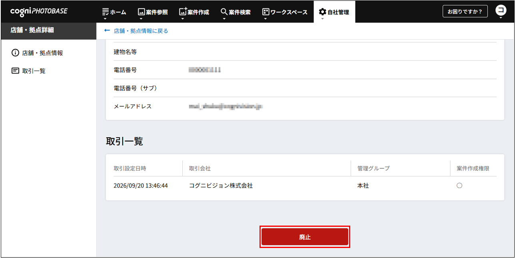
Task: Expand the dropdown arrow under ホーム
Action: [106, 18]
